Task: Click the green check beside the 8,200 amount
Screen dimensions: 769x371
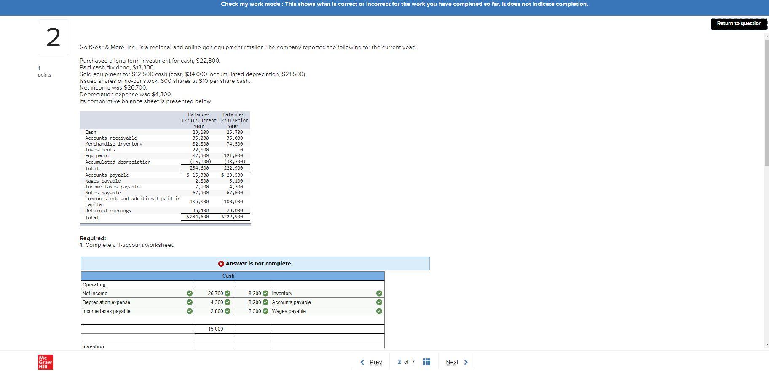Action: pyautogui.click(x=265, y=302)
